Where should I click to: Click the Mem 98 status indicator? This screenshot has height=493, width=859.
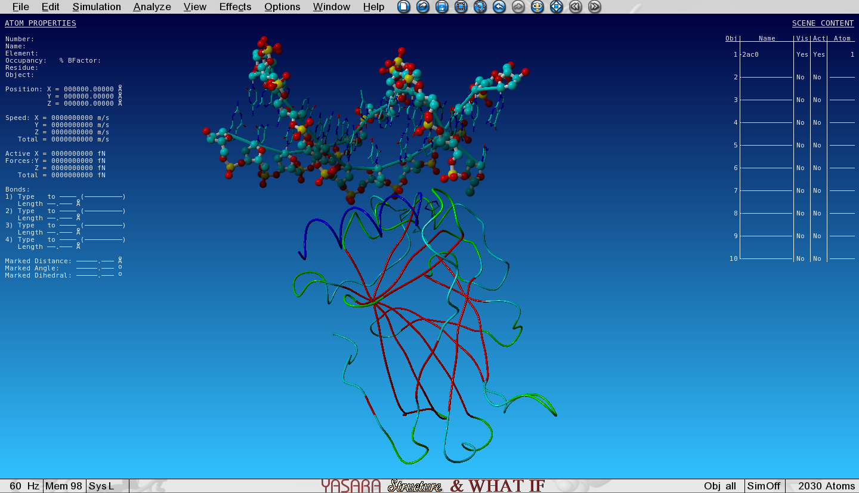(64, 486)
